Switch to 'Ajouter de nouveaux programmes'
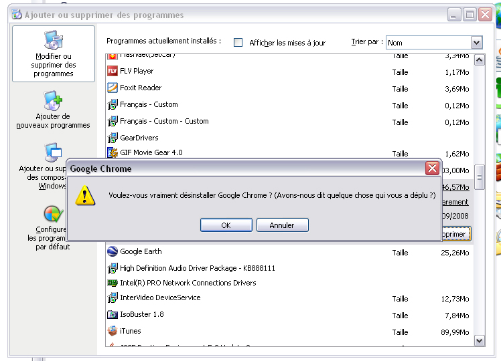 pyautogui.click(x=53, y=110)
